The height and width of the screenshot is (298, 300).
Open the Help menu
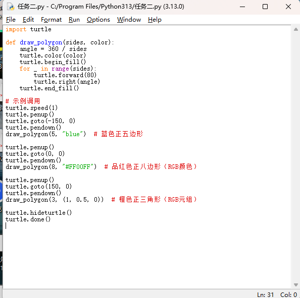pos(155,20)
